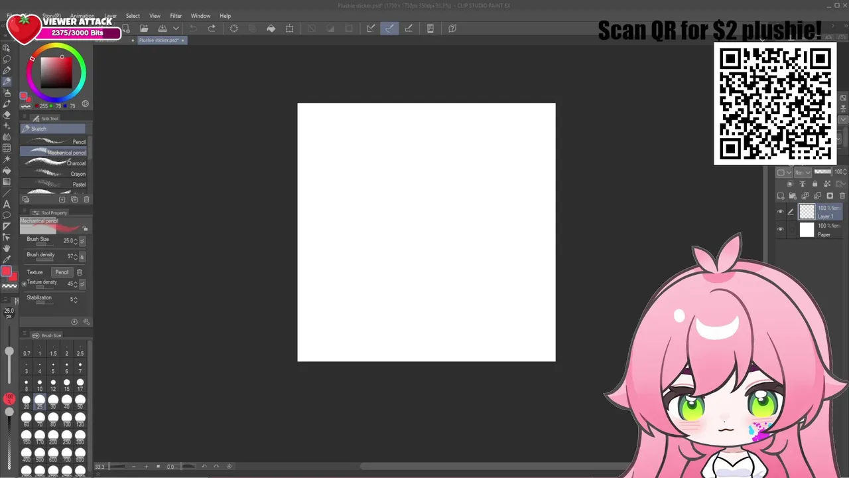This screenshot has height=478, width=849.
Task: Click the New Layer Folder icon
Action: [793, 196]
